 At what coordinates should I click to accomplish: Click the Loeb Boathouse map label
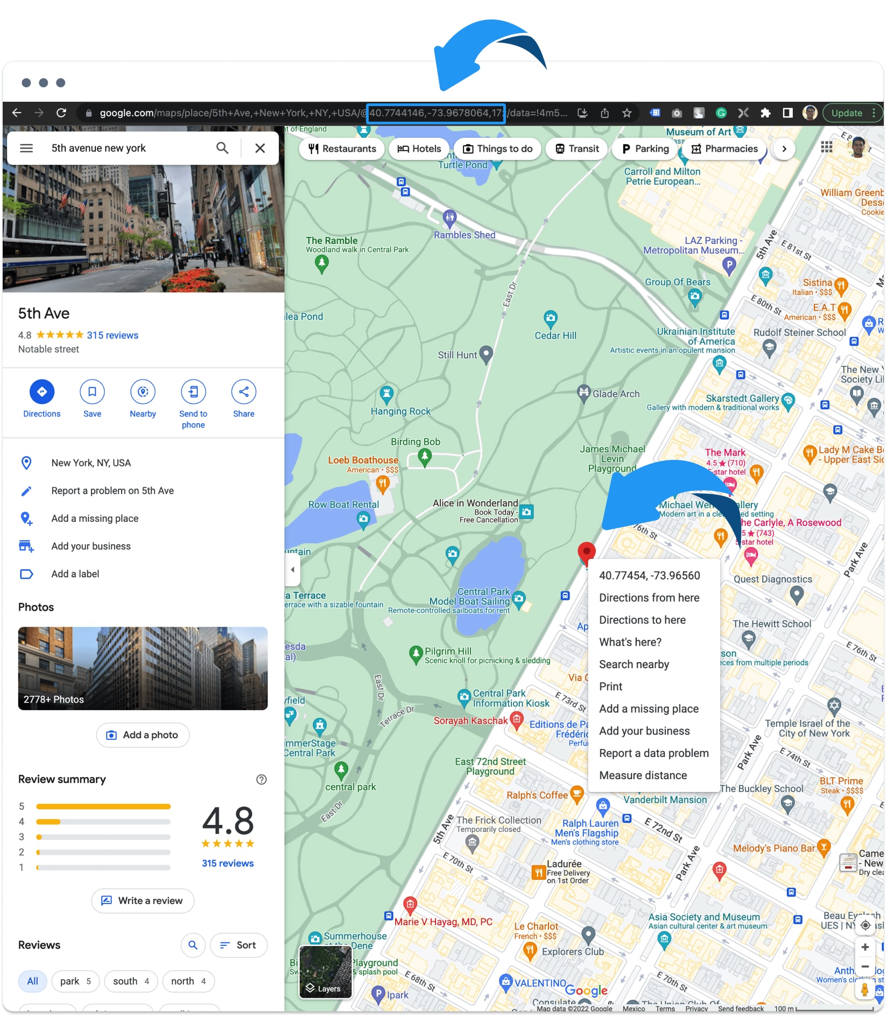coord(363,460)
